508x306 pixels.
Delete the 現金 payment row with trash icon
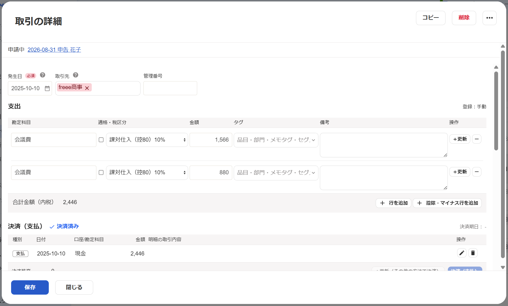click(x=473, y=253)
